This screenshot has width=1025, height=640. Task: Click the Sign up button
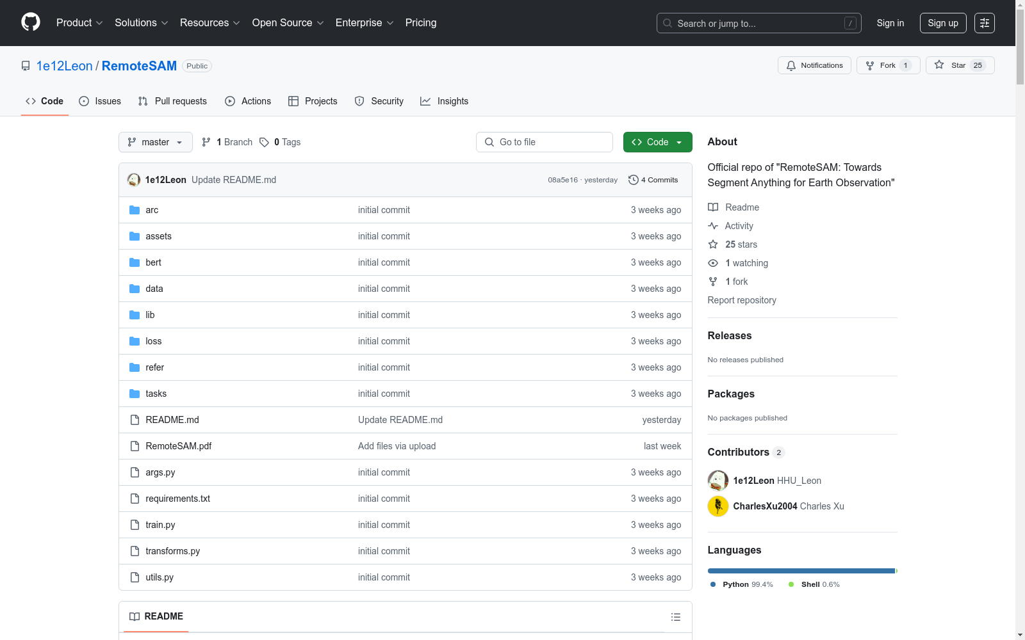pyautogui.click(x=943, y=23)
